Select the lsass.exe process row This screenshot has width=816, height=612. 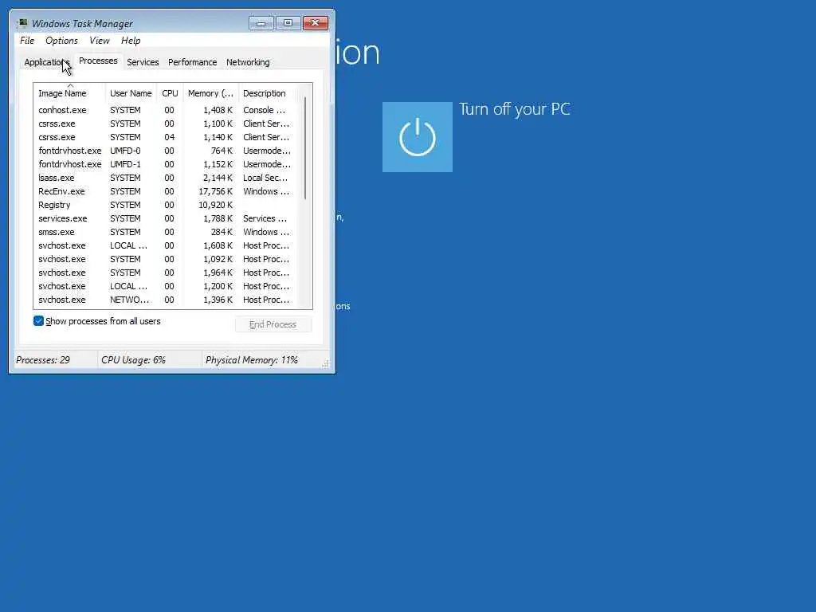point(167,178)
